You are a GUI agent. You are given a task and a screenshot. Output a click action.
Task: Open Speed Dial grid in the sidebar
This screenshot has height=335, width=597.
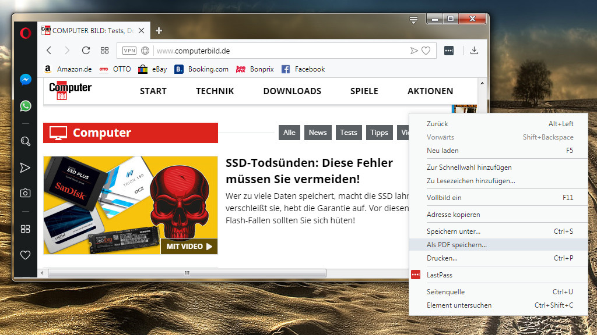[x=25, y=229]
